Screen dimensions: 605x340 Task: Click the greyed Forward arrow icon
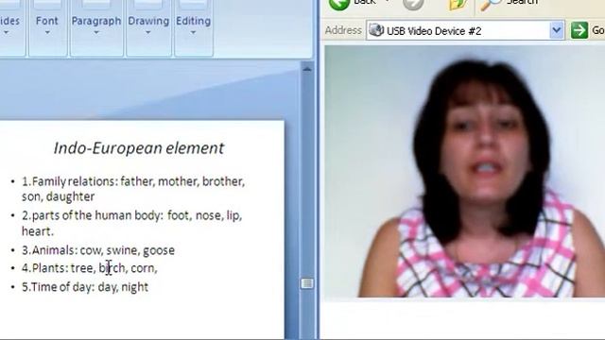[413, 4]
